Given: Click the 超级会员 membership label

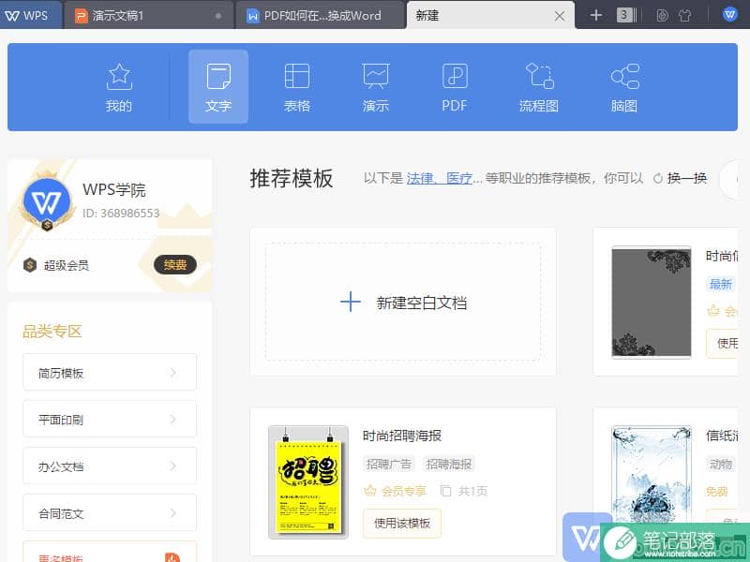Looking at the screenshot, I should 66,265.
